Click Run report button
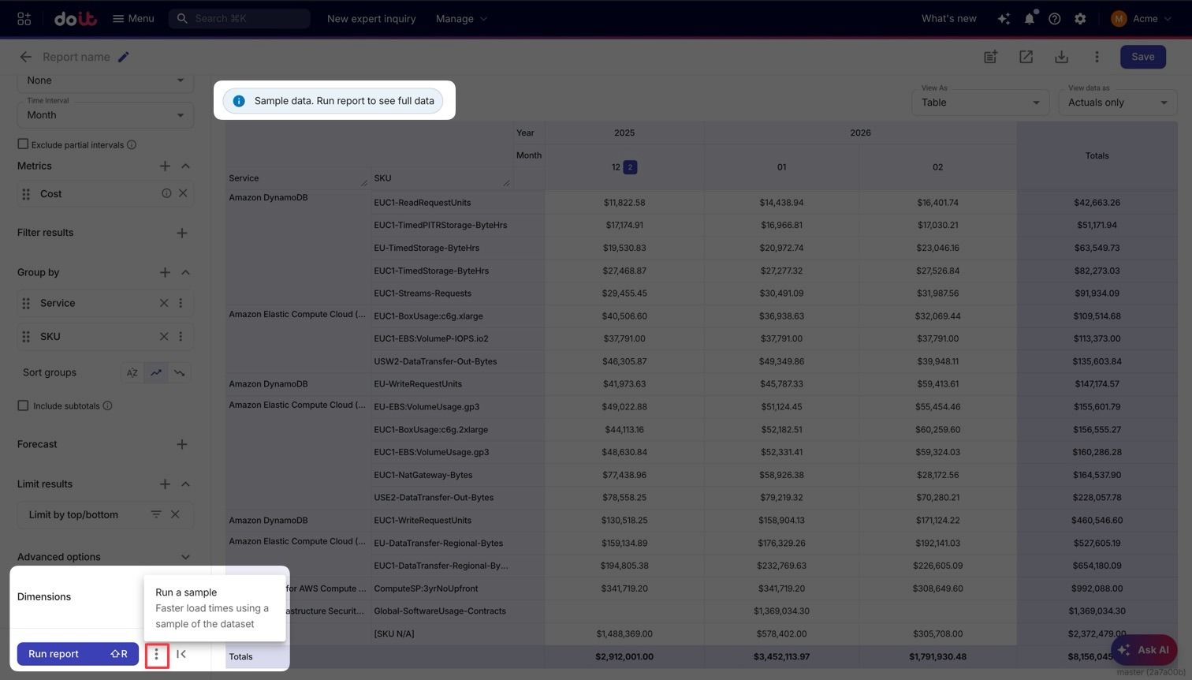 78,654
